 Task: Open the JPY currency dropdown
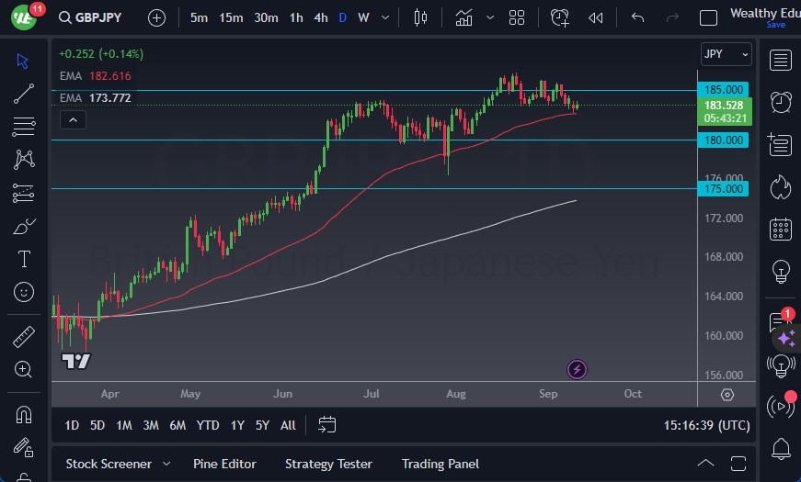pos(726,54)
